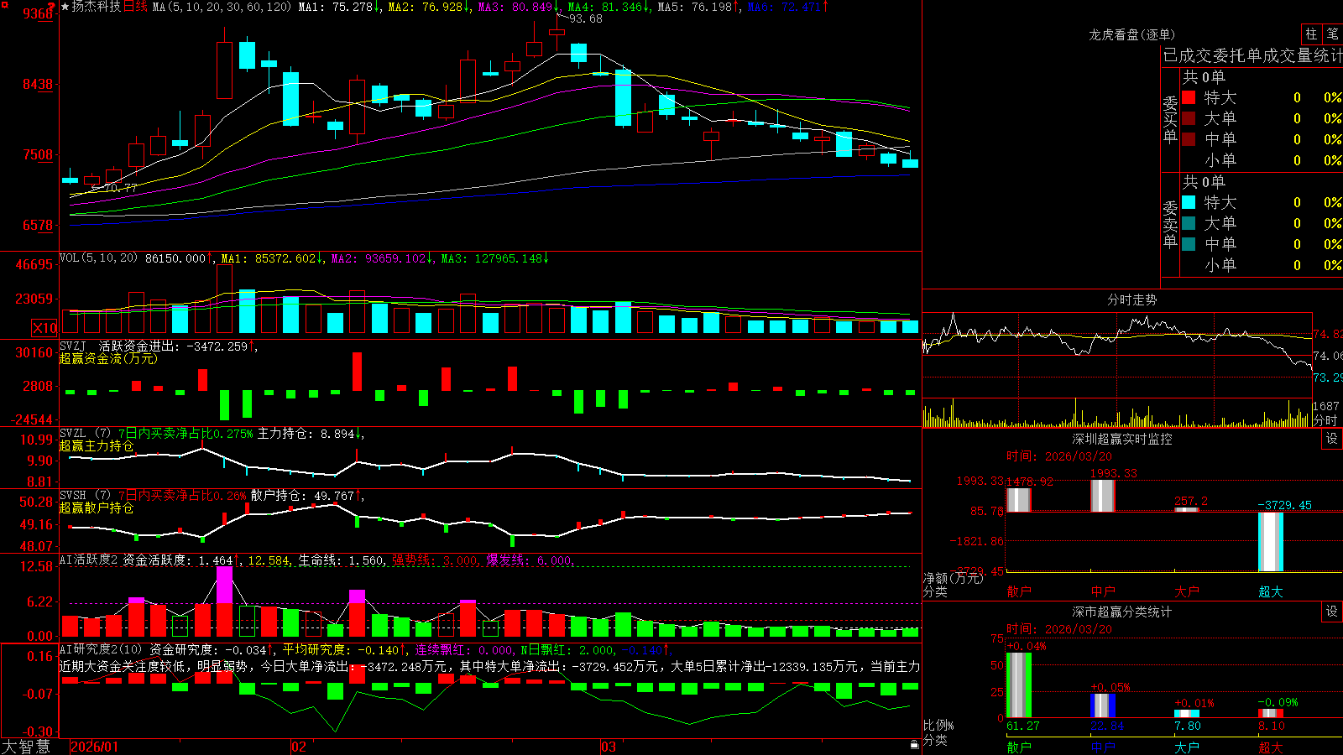The height and width of the screenshot is (755, 1343).
Task: Click the 9368 price axis label
Action: point(38,13)
